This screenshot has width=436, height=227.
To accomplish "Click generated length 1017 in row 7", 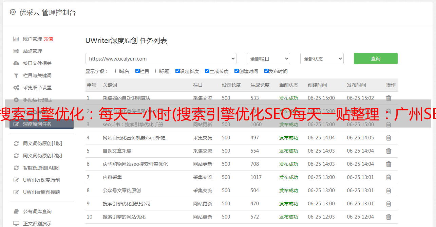I will pyautogui.click(x=256, y=177).
